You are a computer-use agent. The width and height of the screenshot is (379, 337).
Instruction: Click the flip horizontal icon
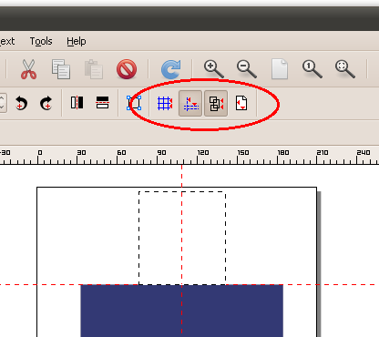[x=77, y=103]
